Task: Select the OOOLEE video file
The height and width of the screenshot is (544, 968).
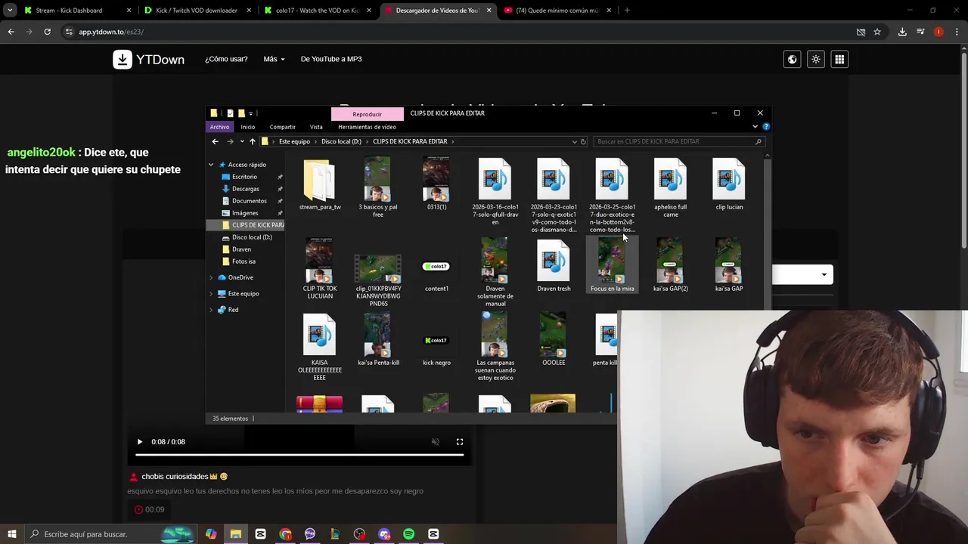Action: click(x=554, y=339)
